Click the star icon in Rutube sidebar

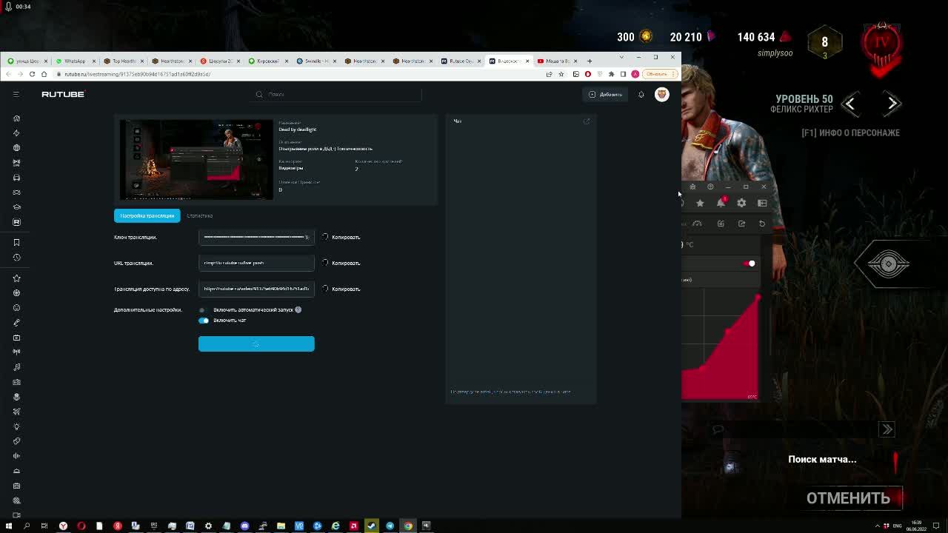(16, 278)
